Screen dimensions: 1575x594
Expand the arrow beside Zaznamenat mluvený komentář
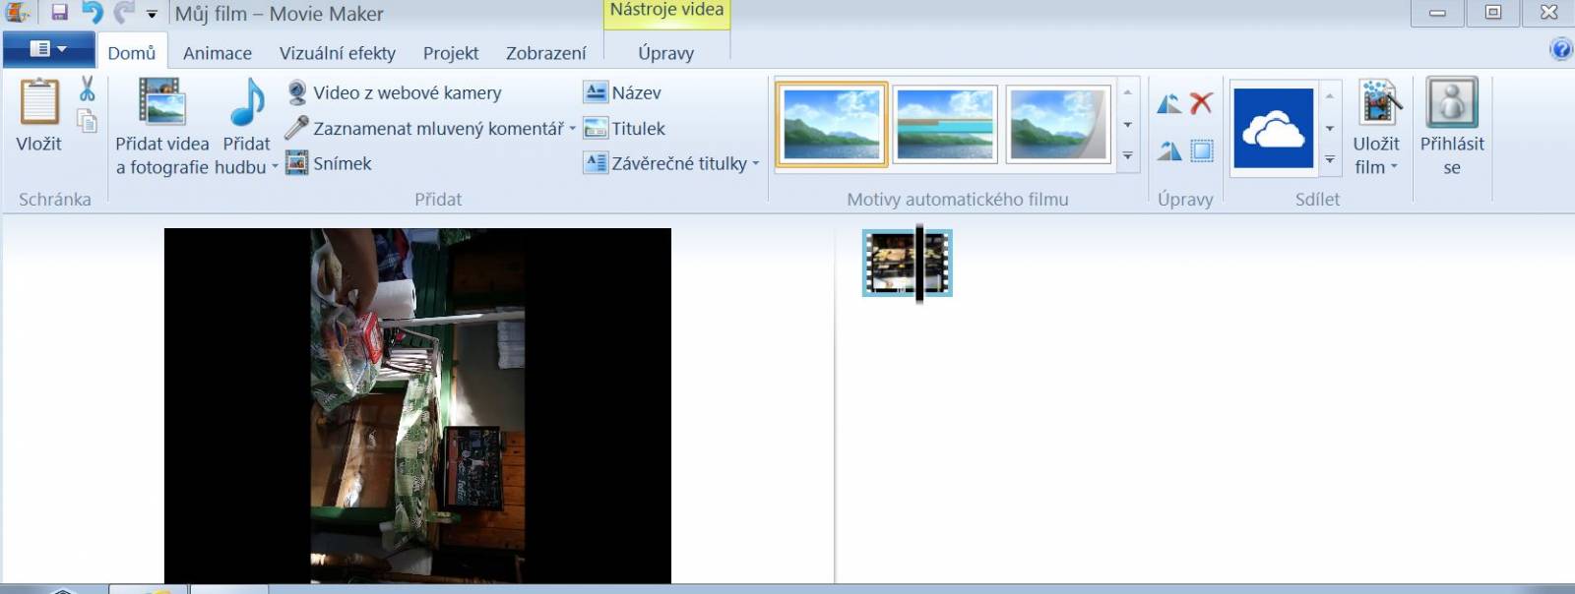[x=572, y=128]
